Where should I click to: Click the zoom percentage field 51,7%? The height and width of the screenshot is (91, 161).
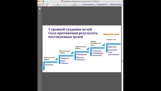pos(65,5)
